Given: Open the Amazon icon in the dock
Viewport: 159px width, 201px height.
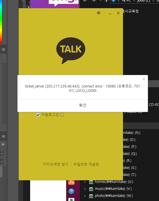Looking at the screenshot, I should coord(71,200).
